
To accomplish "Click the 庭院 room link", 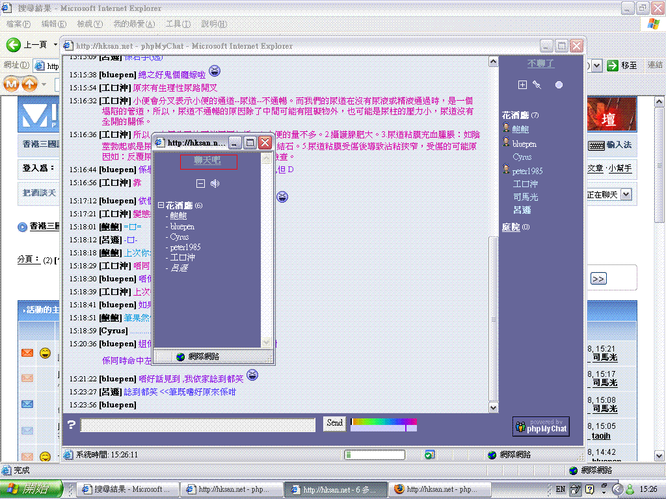I will point(511,227).
